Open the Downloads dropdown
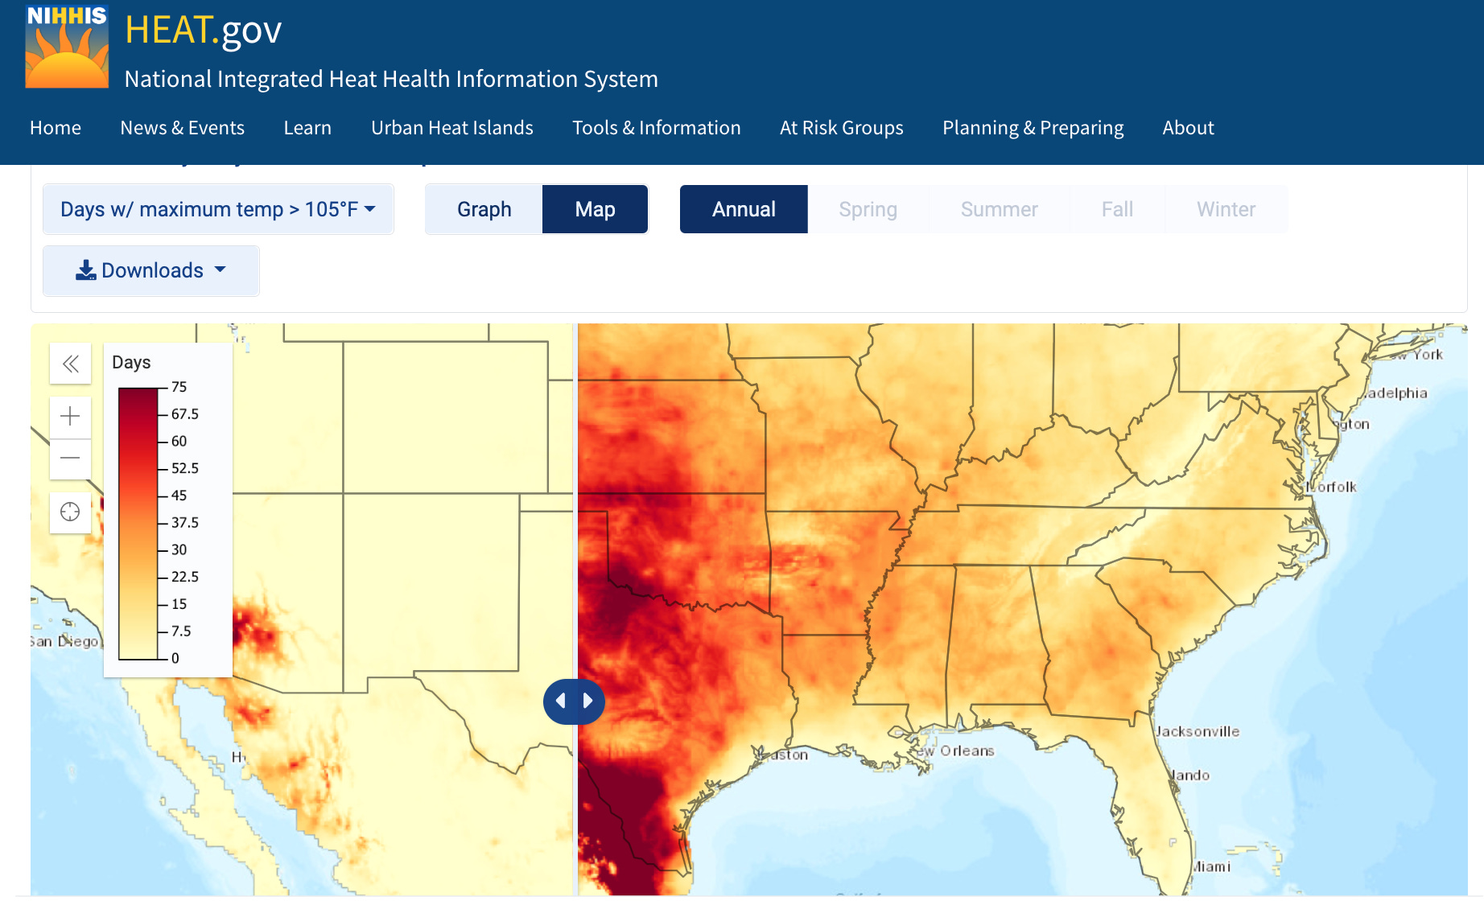 (150, 270)
